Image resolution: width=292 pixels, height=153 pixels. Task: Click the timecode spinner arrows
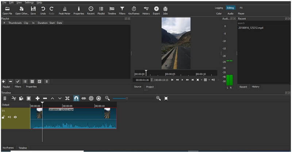coord(151,80)
